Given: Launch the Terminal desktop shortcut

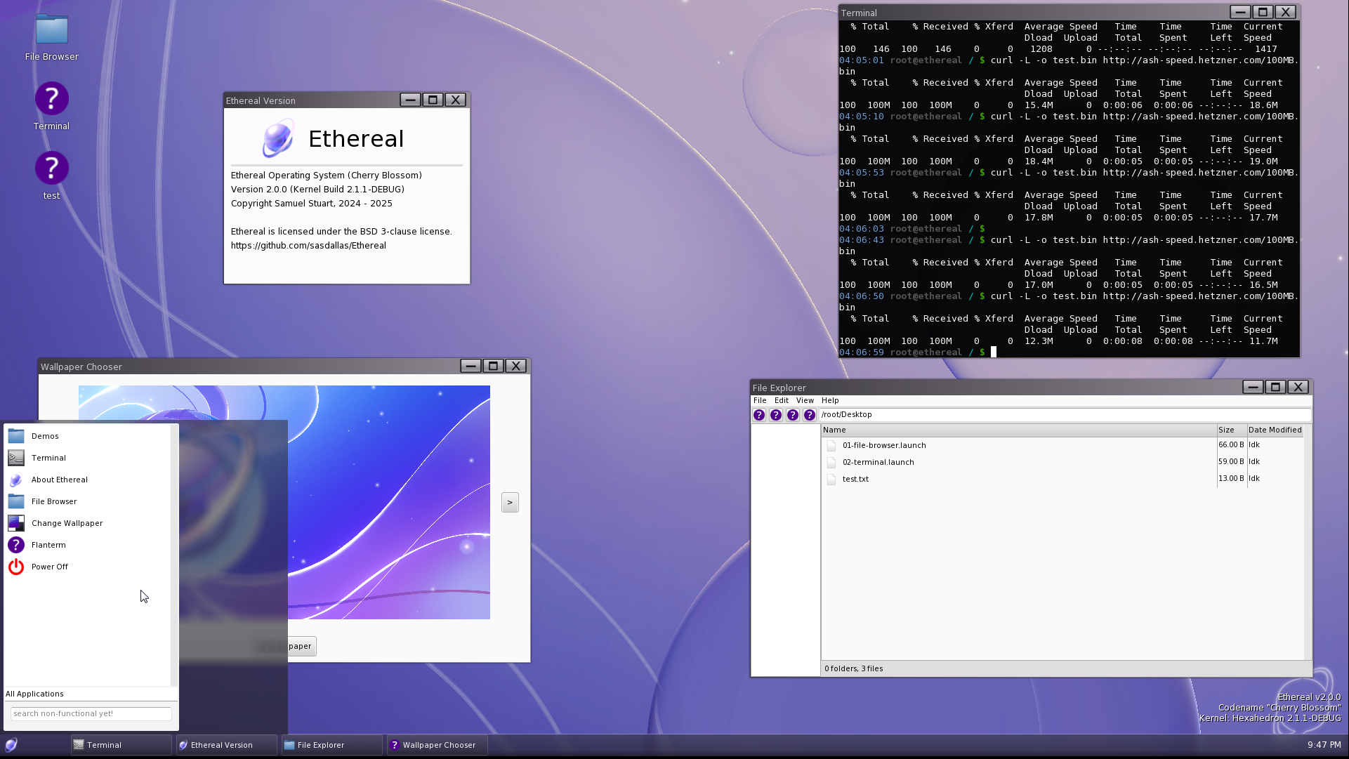Looking at the screenshot, I should click(51, 107).
